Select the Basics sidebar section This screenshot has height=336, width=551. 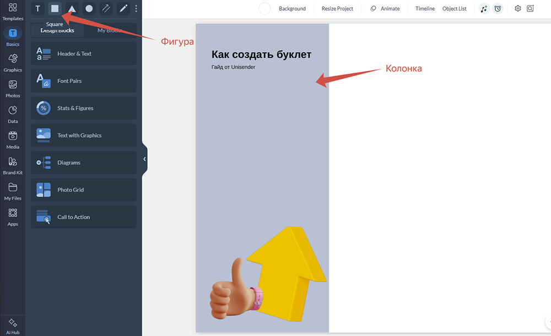(13, 37)
